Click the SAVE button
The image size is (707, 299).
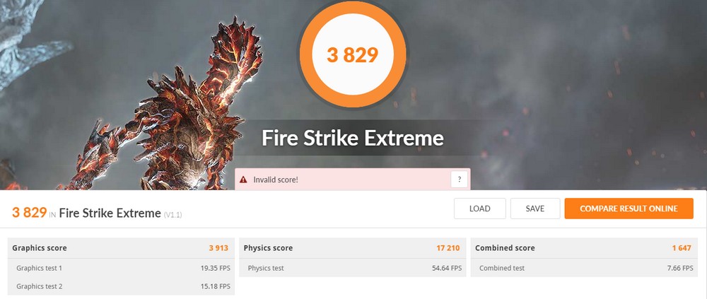(535, 209)
